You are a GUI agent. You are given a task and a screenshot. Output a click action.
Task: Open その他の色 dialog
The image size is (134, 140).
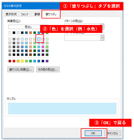[x=48, y=70]
